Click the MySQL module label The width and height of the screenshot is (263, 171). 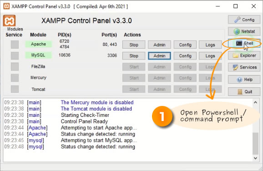38,55
